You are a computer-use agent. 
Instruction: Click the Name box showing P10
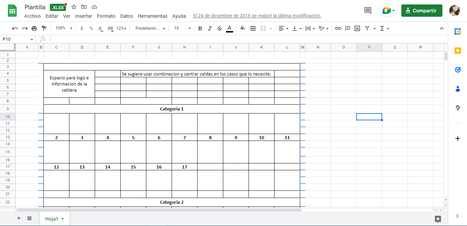click(x=18, y=39)
